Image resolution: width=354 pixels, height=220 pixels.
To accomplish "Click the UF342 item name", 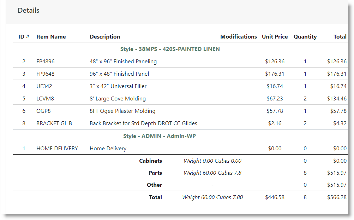I will click(x=44, y=86).
